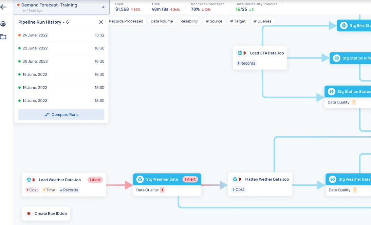Open the Load CTA Data Job node
371x225 pixels.
point(260,58)
